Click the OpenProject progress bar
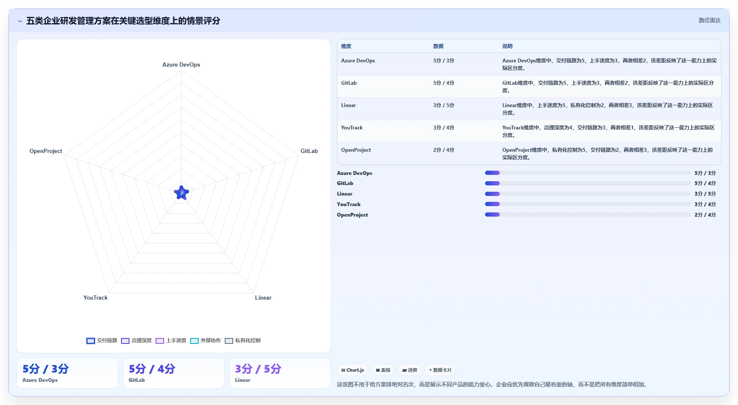This screenshot has height=405, width=738. pos(588,215)
